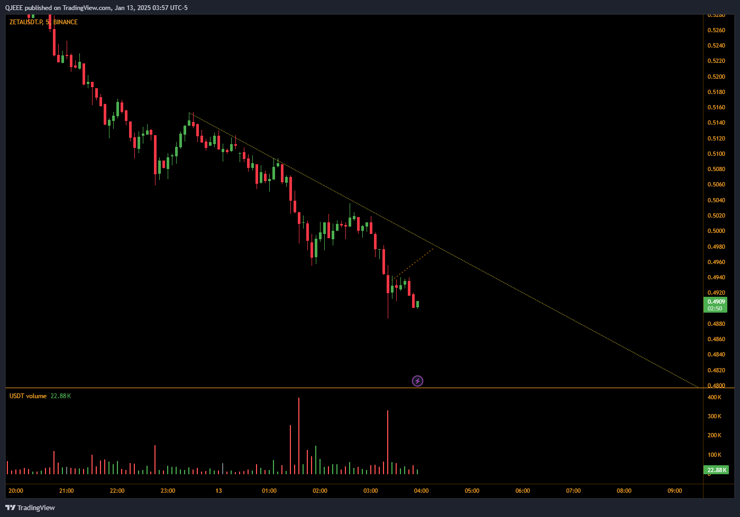Image resolution: width=740 pixels, height=517 pixels.
Task: Click the 21:00 time axis label
Action: tap(67, 491)
